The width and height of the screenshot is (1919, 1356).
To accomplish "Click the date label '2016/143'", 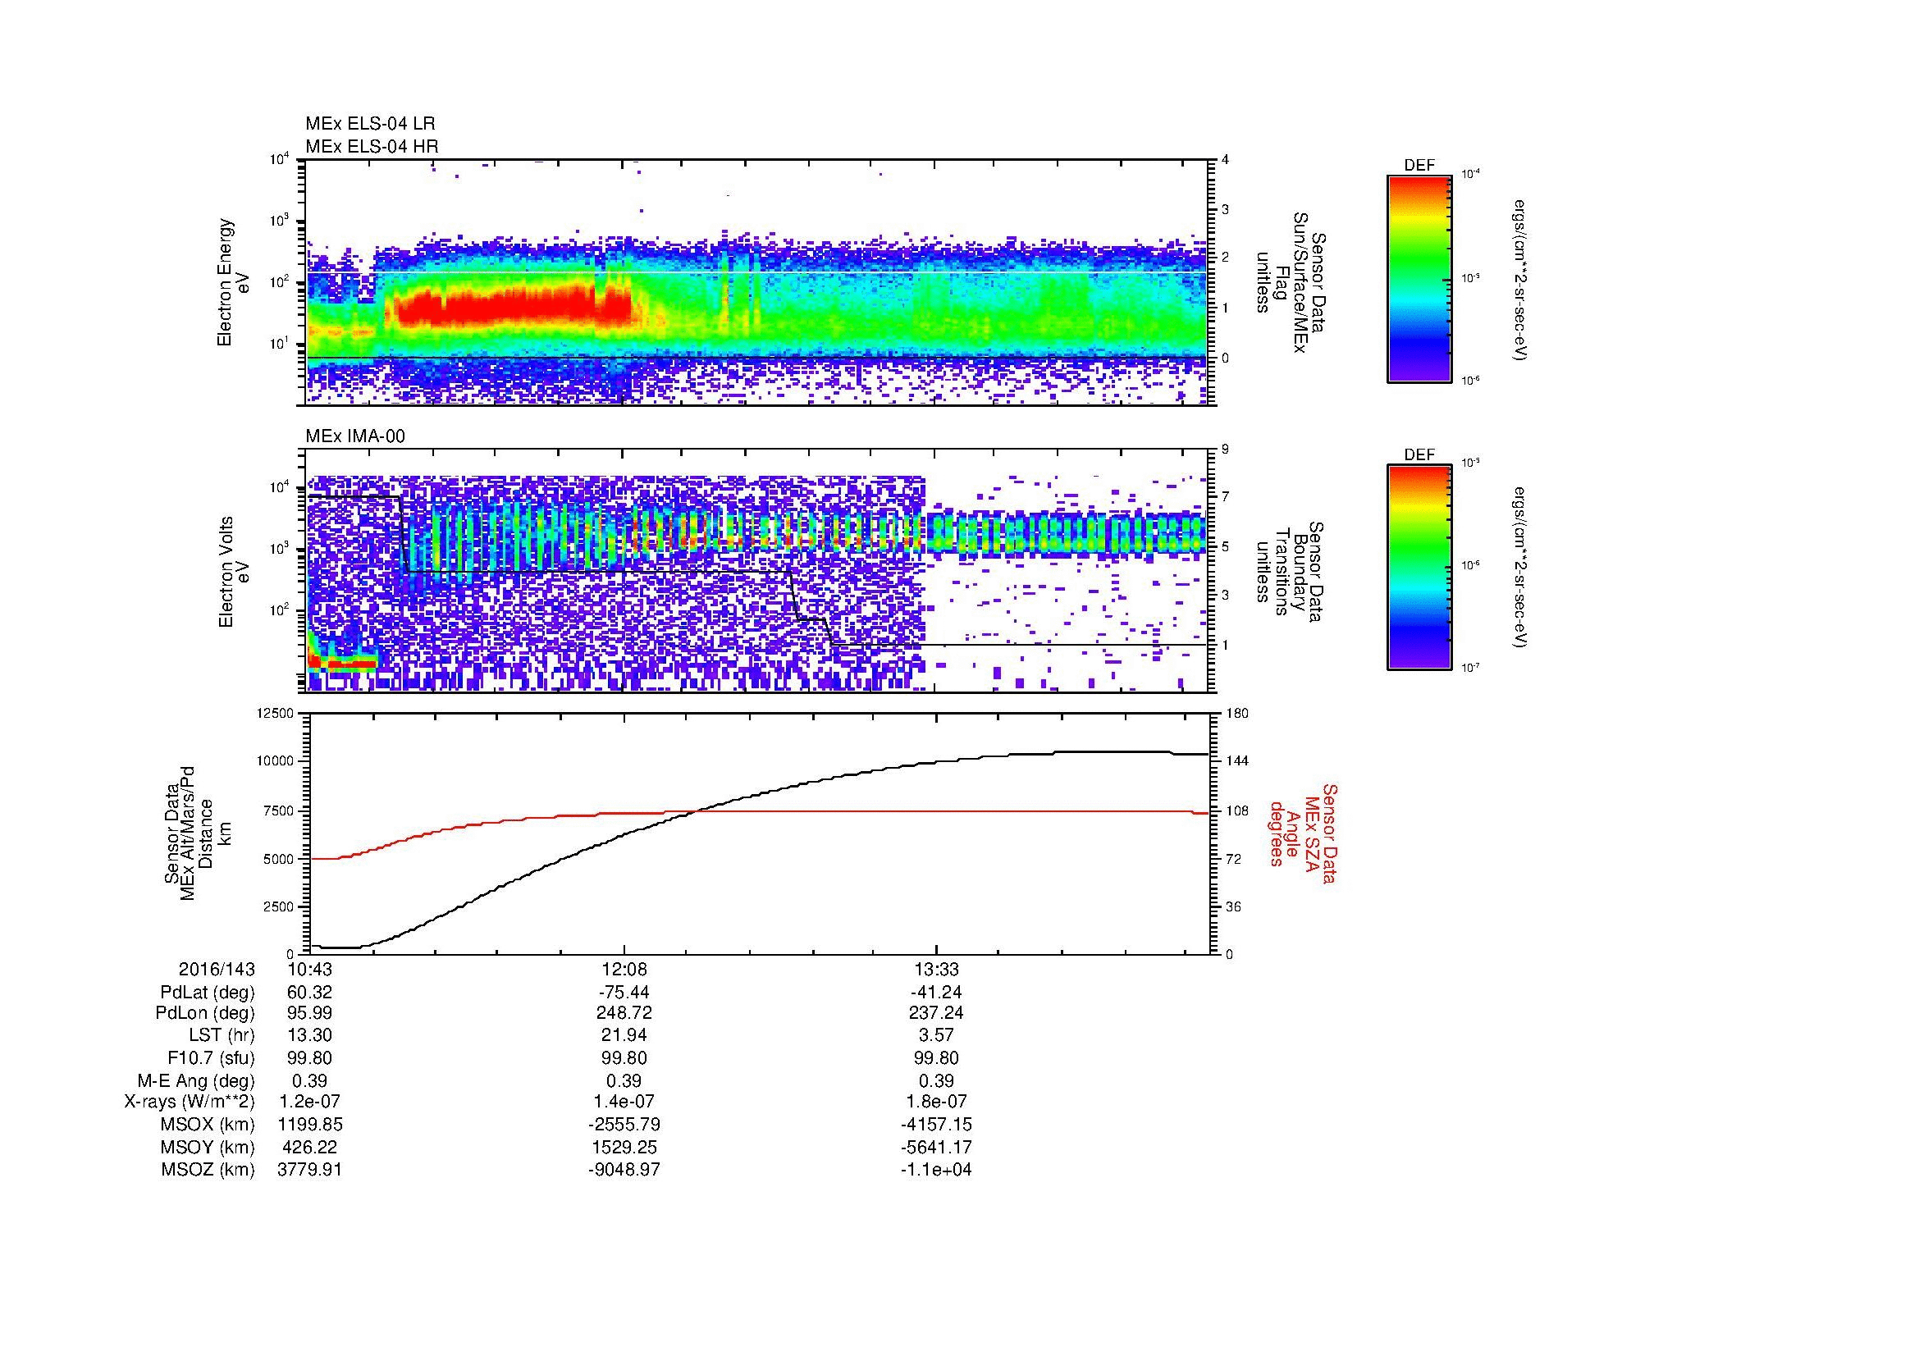I will click(x=217, y=969).
